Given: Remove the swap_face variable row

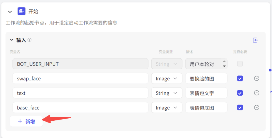Looking at the screenshot, I should coord(257,78).
